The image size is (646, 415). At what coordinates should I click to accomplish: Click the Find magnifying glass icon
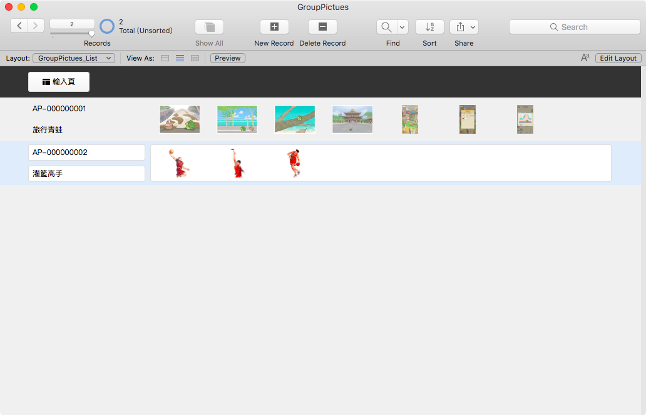(386, 27)
